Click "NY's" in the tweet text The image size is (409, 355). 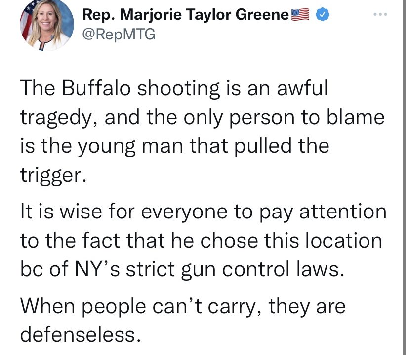[97, 269]
